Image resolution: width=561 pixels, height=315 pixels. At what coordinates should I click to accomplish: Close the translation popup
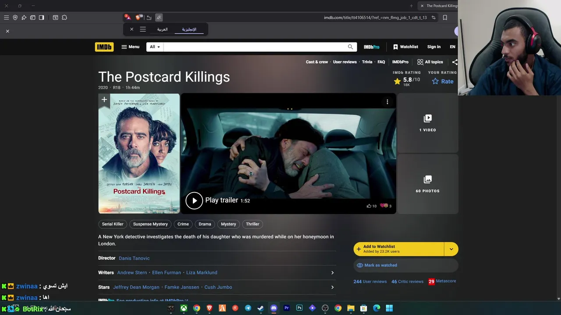coord(131,29)
